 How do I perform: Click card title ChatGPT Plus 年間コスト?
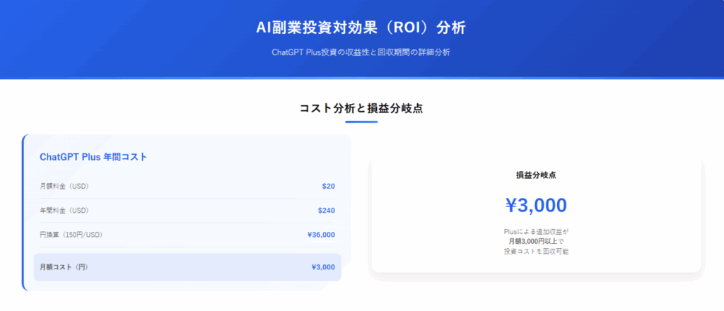93,157
